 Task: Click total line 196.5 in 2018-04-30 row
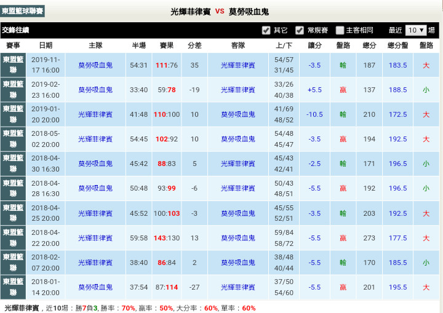397,164
